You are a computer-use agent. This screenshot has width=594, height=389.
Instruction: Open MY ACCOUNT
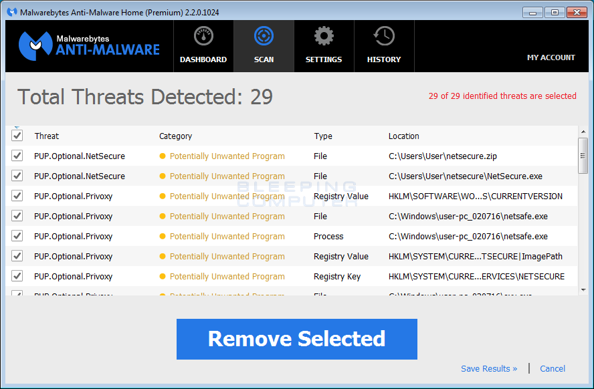click(551, 57)
